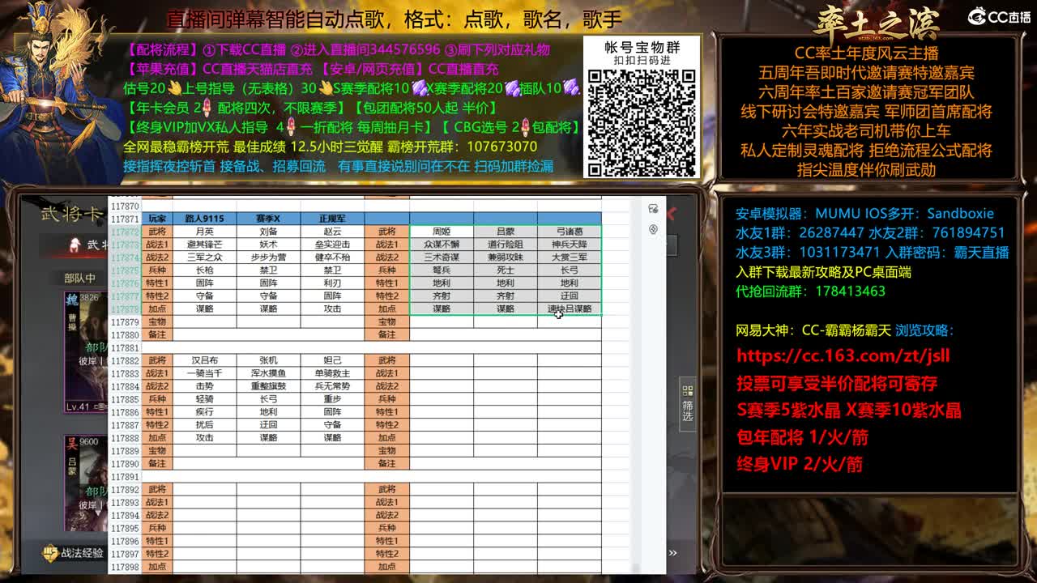Select the cell containing 周姬
Screen dimensions: 1037x583
click(x=442, y=232)
